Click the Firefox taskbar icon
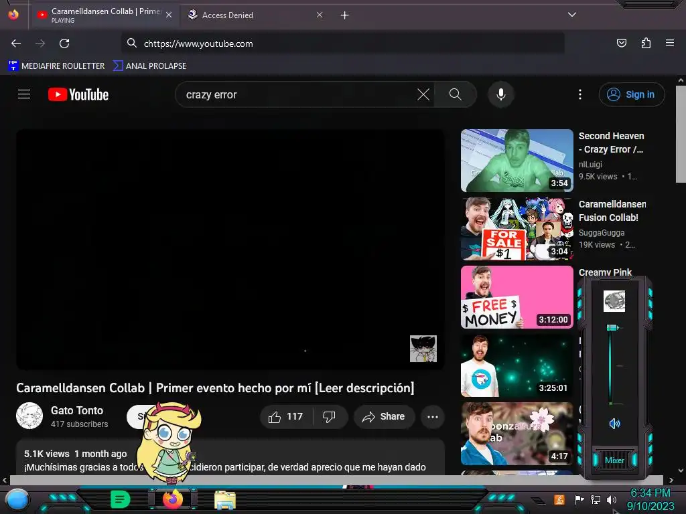686x514 pixels. click(x=173, y=499)
